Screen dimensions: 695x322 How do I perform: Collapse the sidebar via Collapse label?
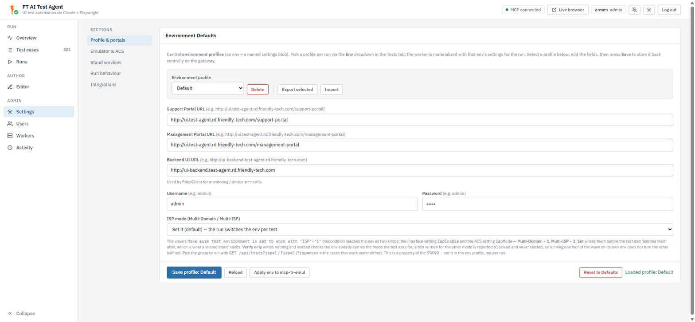pos(26,314)
